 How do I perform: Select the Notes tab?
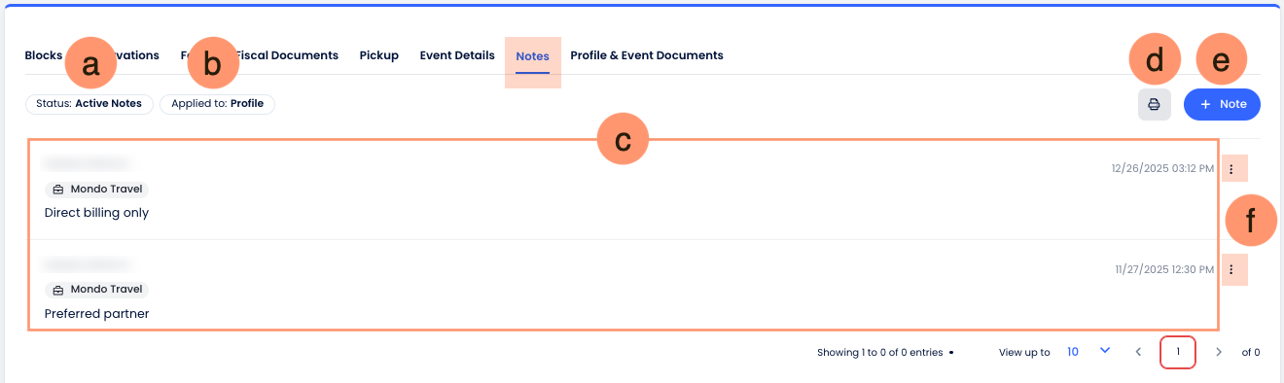pyautogui.click(x=532, y=56)
